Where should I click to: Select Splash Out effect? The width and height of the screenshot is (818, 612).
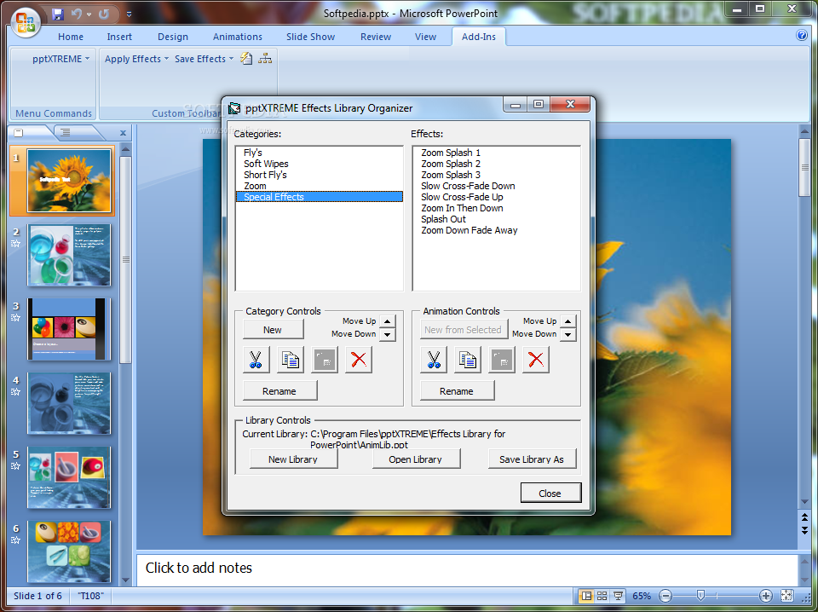pos(496,219)
